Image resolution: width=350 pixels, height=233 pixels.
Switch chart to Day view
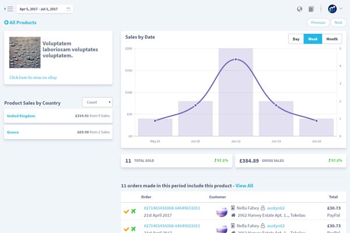click(x=296, y=39)
